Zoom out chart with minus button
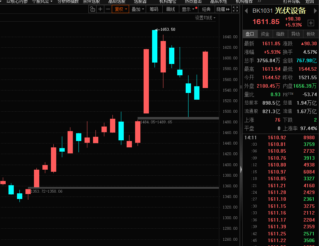This screenshot has width=319, height=246. [108, 9]
